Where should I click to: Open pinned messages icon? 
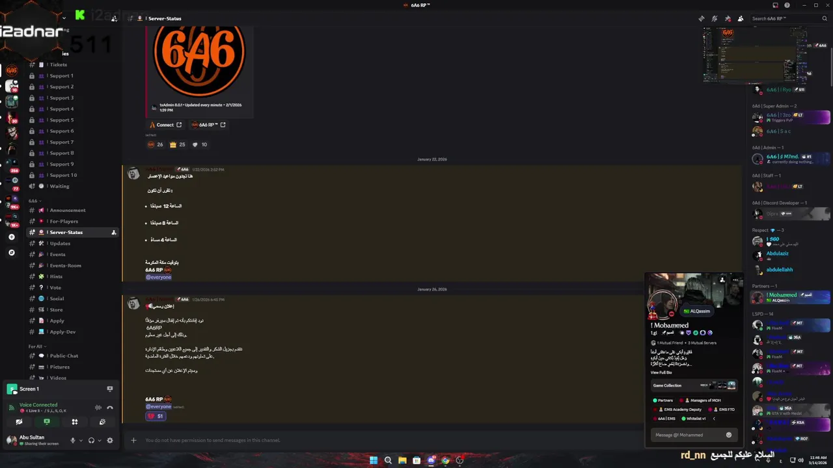tap(728, 18)
